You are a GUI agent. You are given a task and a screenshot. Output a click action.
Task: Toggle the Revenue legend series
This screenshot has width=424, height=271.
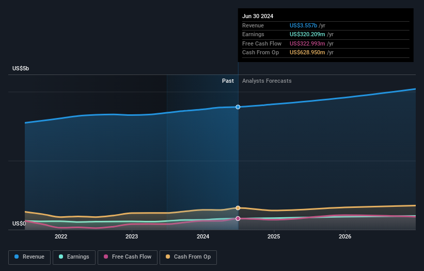(x=29, y=257)
